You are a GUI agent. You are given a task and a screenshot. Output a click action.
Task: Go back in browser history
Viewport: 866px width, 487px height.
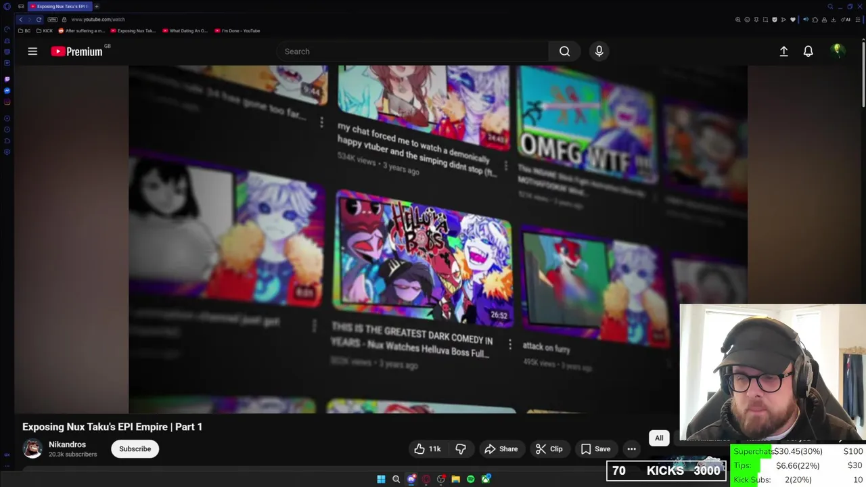click(x=20, y=20)
